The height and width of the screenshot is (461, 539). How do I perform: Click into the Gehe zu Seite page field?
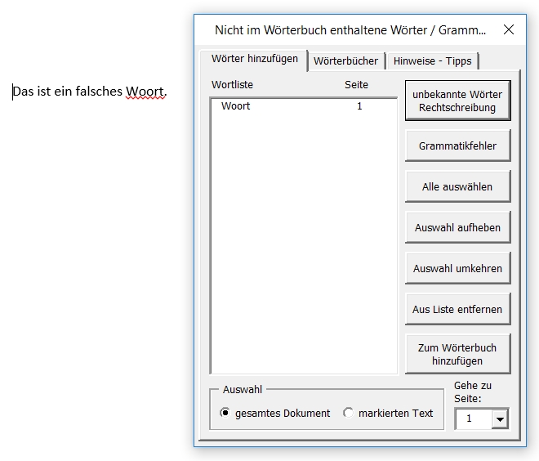[473, 419]
